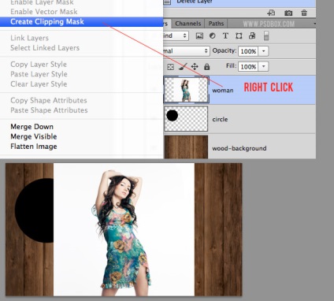This screenshot has width=334, height=301.
Task: Toggle lock all padlock
Action: [x=207, y=66]
